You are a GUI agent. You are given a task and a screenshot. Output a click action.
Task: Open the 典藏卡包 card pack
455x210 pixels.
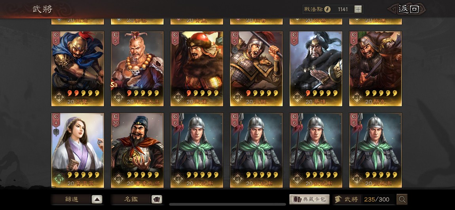click(x=309, y=199)
